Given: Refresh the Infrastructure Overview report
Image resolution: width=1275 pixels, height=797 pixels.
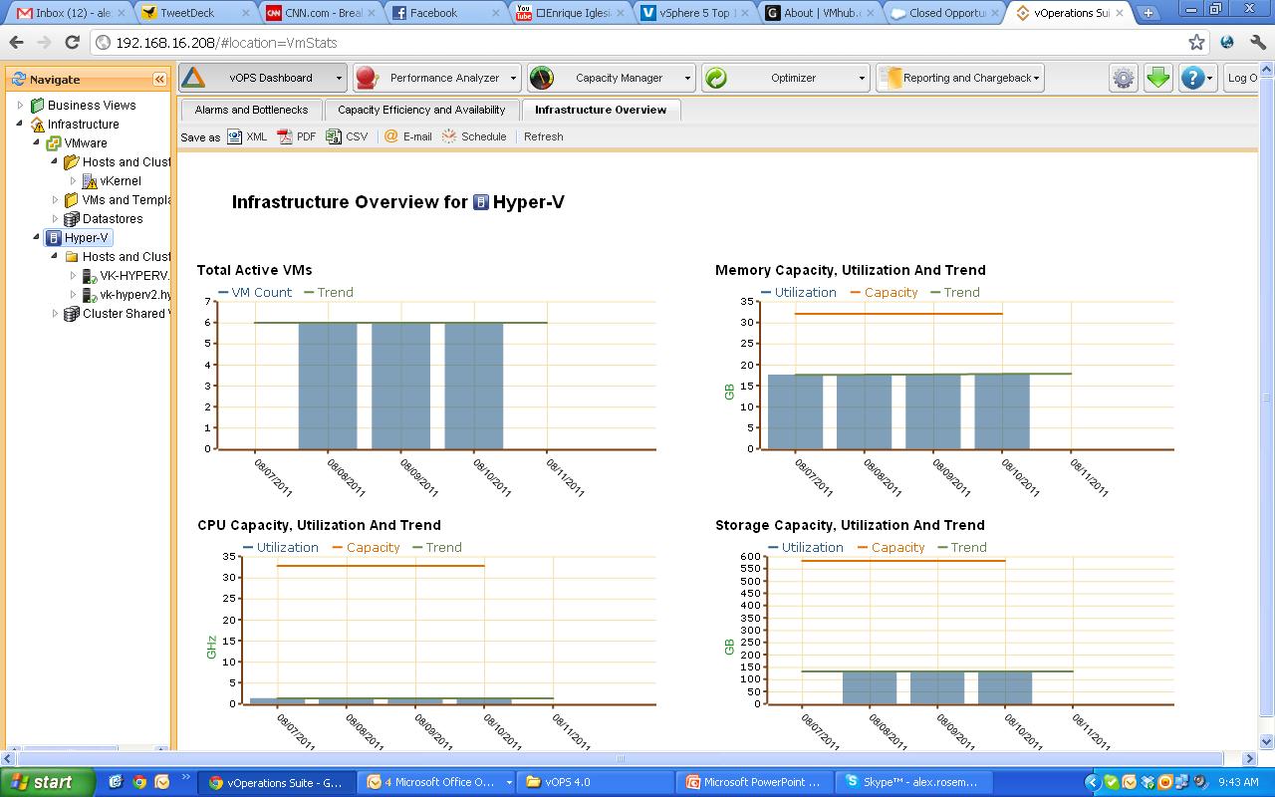Looking at the screenshot, I should [x=543, y=136].
